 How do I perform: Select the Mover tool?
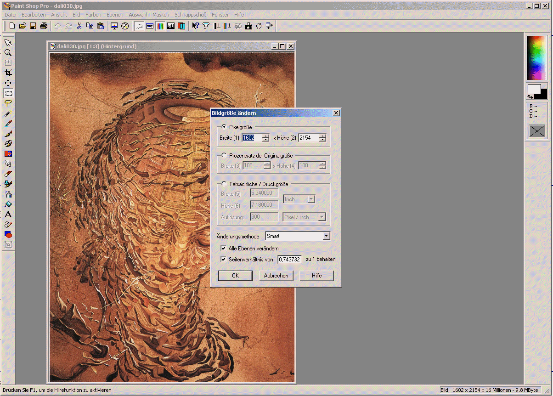coord(8,83)
